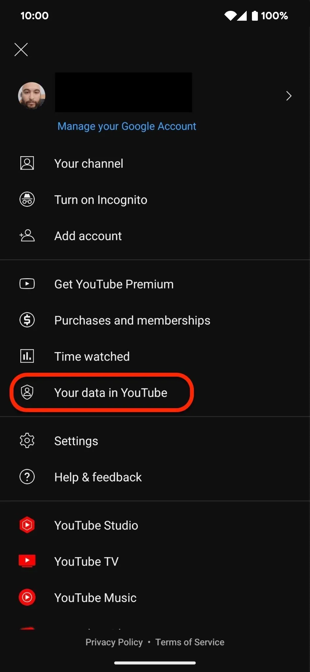Open Manage your Google Account link
The width and height of the screenshot is (310, 672).
[x=127, y=126]
